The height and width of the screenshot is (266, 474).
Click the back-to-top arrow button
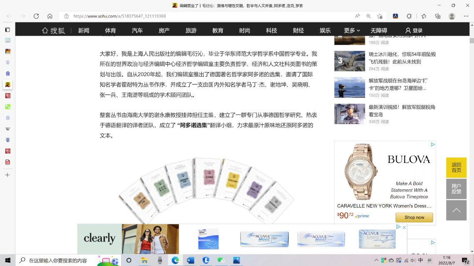pos(456,210)
